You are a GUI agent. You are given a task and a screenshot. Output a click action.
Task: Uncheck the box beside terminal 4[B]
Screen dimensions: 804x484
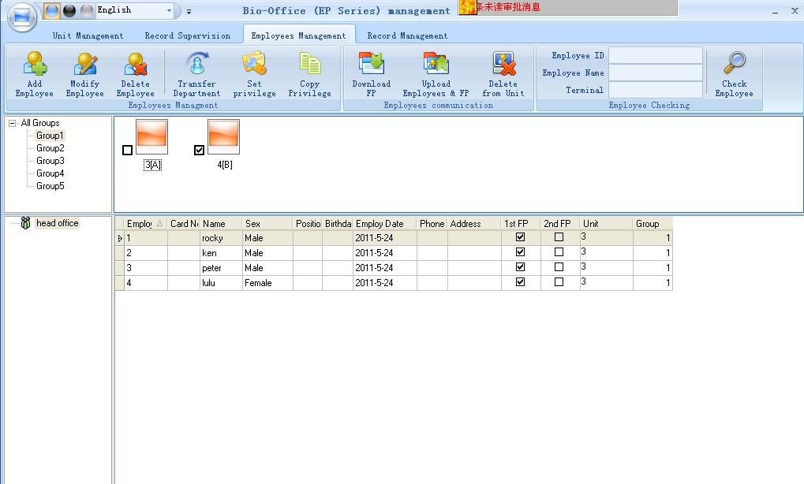point(199,150)
